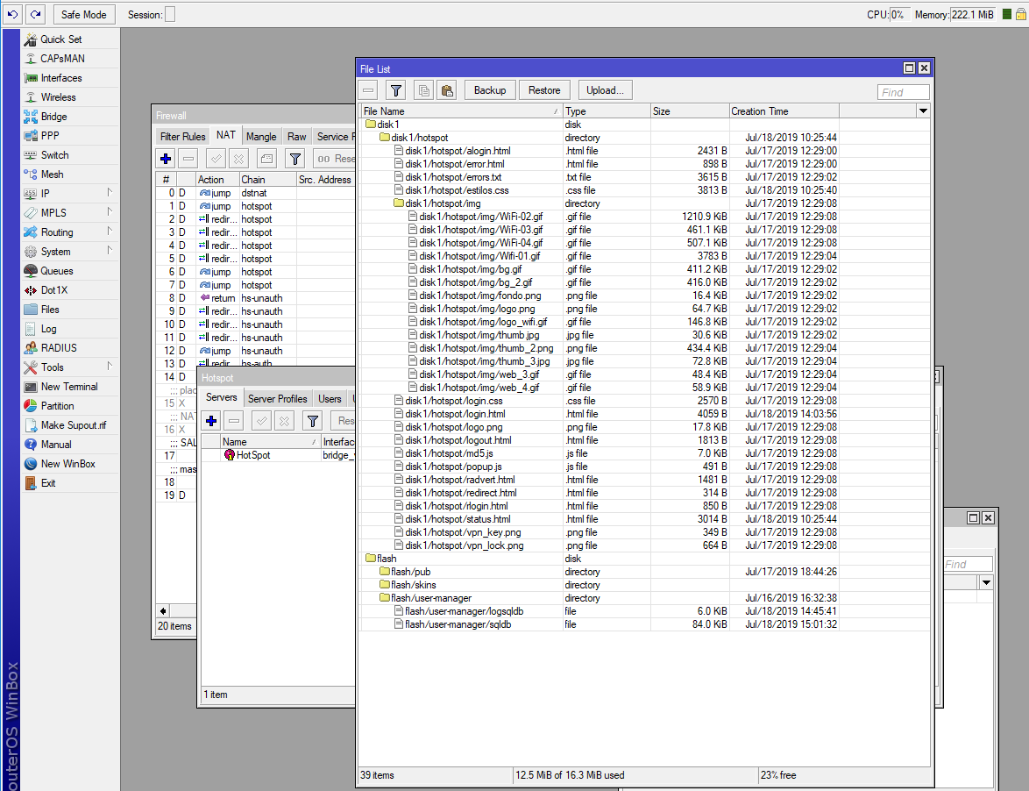Remove selected file using minus icon
This screenshot has height=791, width=1029.
click(368, 89)
